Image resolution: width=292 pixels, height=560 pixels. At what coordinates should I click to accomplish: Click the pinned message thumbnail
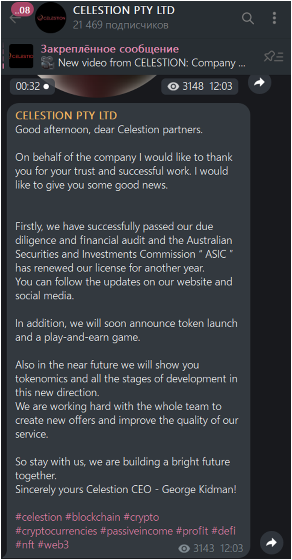[21, 56]
